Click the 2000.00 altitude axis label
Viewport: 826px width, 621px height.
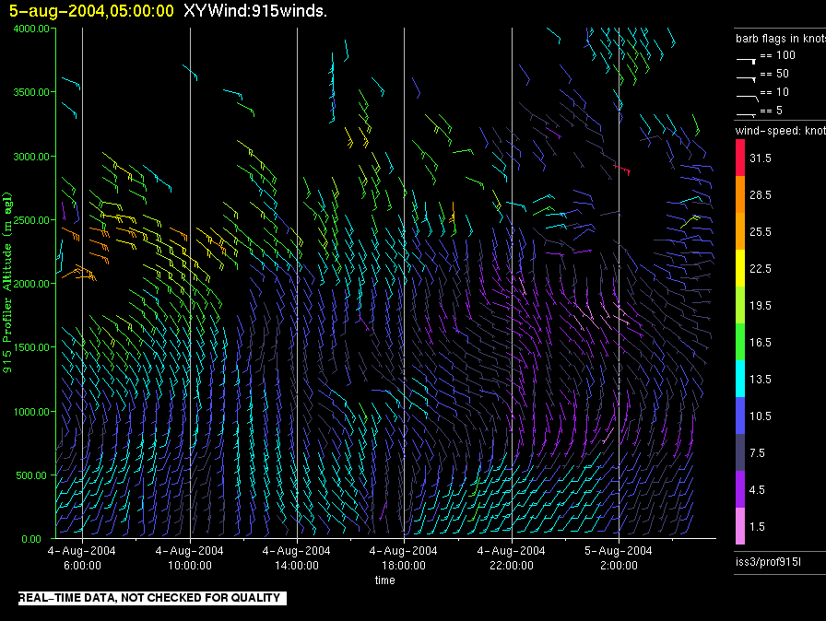pos(31,284)
